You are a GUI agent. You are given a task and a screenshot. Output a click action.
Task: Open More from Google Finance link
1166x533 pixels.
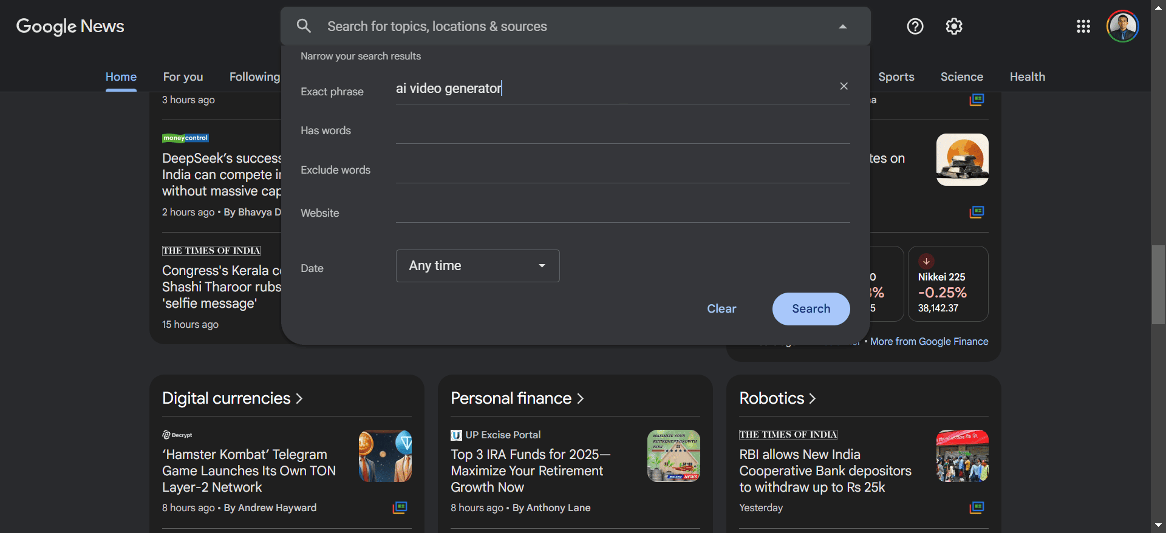pos(929,341)
